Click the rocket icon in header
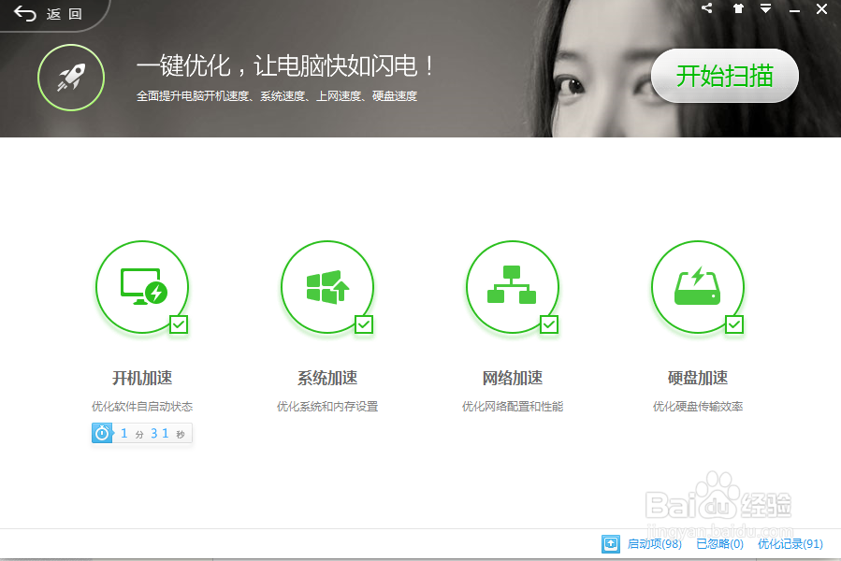This screenshot has height=561, width=841. coord(71,78)
